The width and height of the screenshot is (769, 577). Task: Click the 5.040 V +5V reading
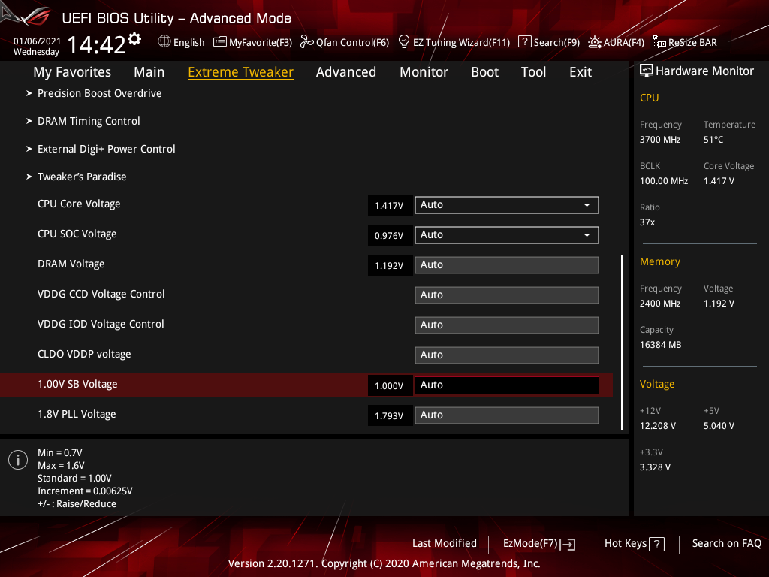pos(719,426)
